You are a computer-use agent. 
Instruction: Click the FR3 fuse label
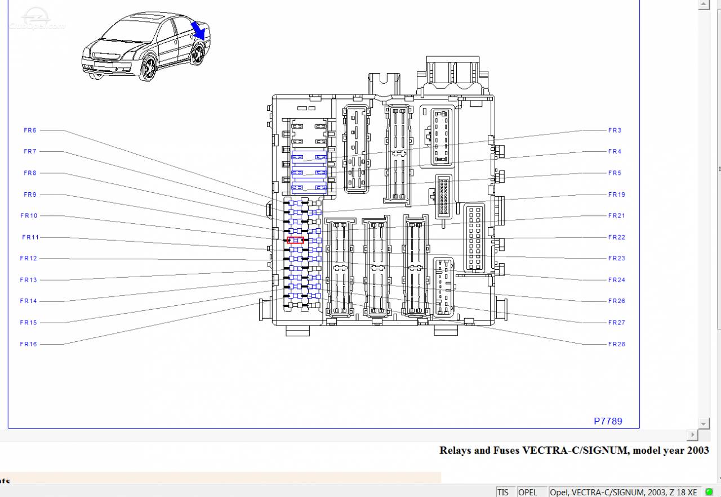615,130
